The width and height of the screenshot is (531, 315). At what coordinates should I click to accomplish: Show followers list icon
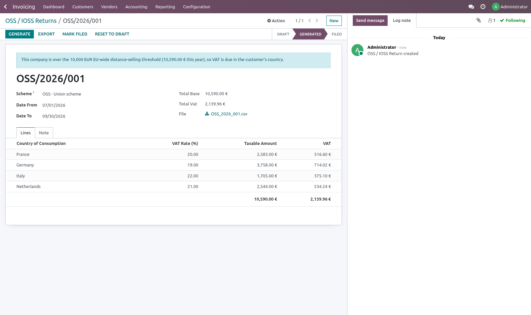click(492, 21)
